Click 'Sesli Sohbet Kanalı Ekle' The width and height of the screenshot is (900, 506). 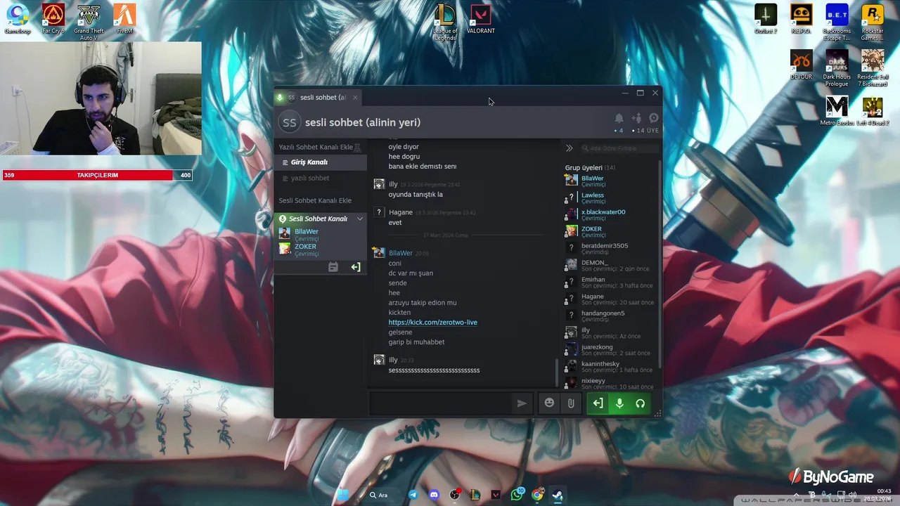(x=315, y=200)
